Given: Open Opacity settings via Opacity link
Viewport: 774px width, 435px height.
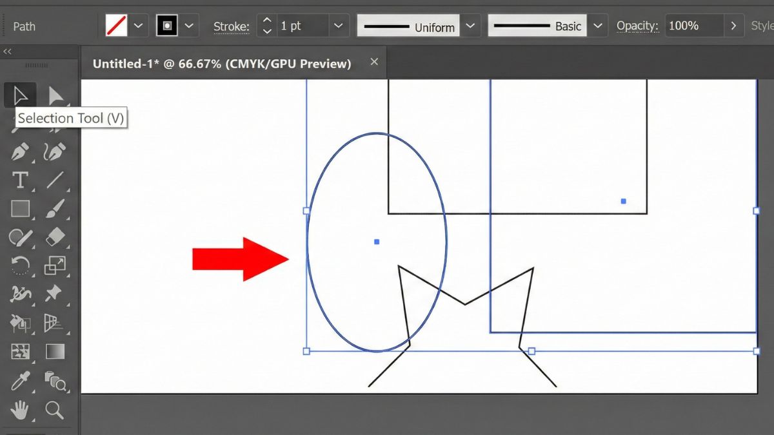Looking at the screenshot, I should [637, 25].
